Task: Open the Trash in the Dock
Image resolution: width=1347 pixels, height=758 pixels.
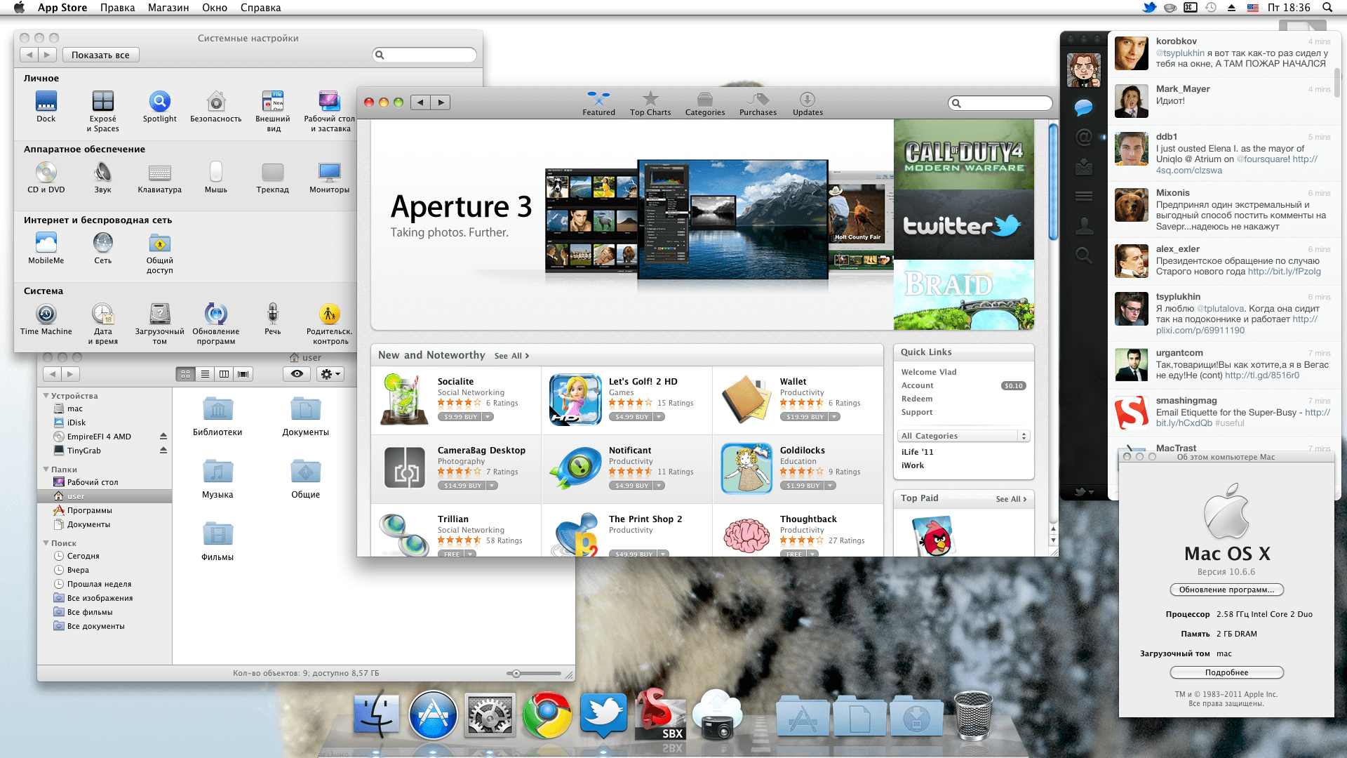Action: (974, 714)
